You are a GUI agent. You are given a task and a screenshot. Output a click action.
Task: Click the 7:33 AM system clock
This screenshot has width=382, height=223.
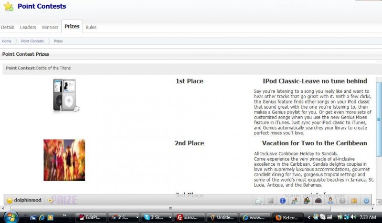coord(368,217)
